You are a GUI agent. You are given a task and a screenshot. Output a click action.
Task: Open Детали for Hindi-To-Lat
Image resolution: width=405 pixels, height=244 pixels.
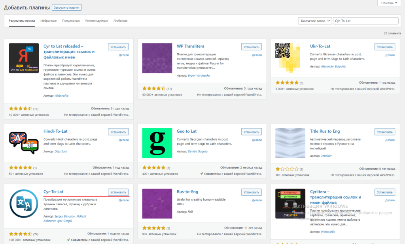[x=124, y=140]
